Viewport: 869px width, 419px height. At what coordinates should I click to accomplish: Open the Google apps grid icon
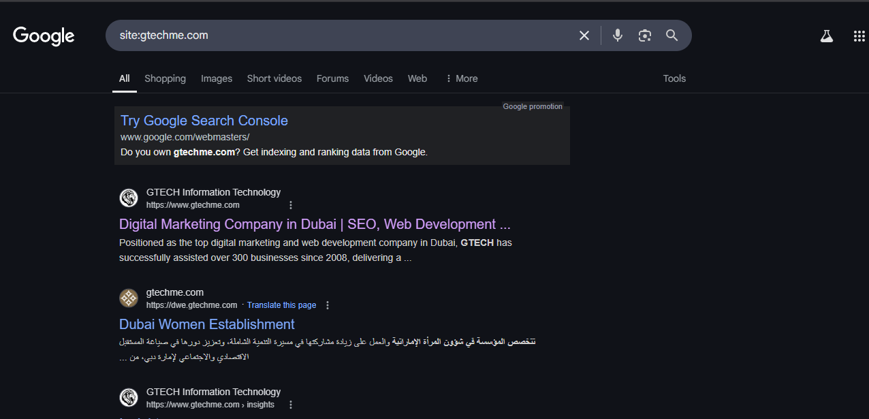pyautogui.click(x=859, y=36)
